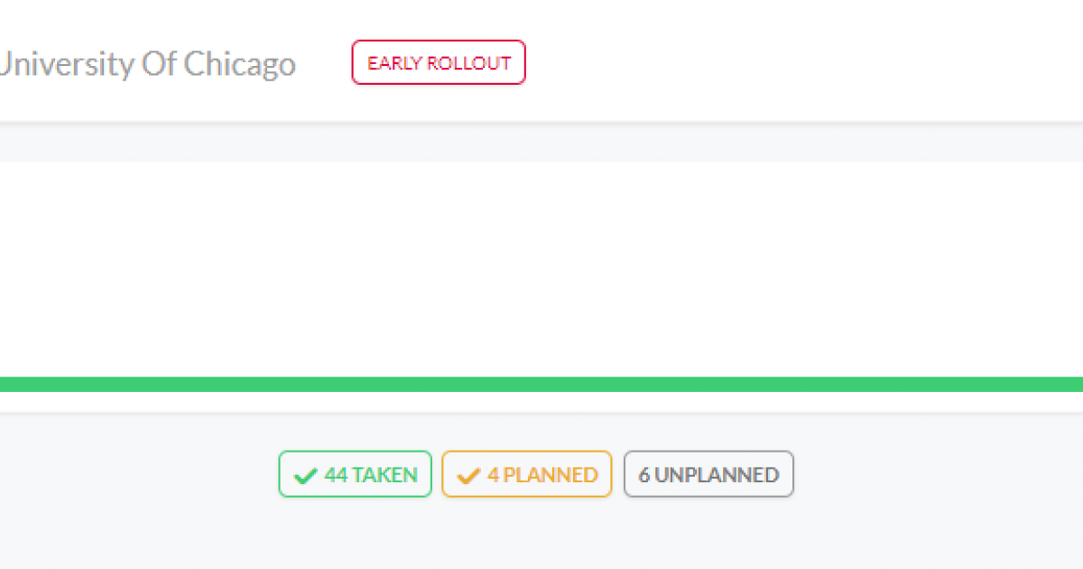Toggle the 6 UNPLANNED filter badge
The width and height of the screenshot is (1083, 569).
708,474
